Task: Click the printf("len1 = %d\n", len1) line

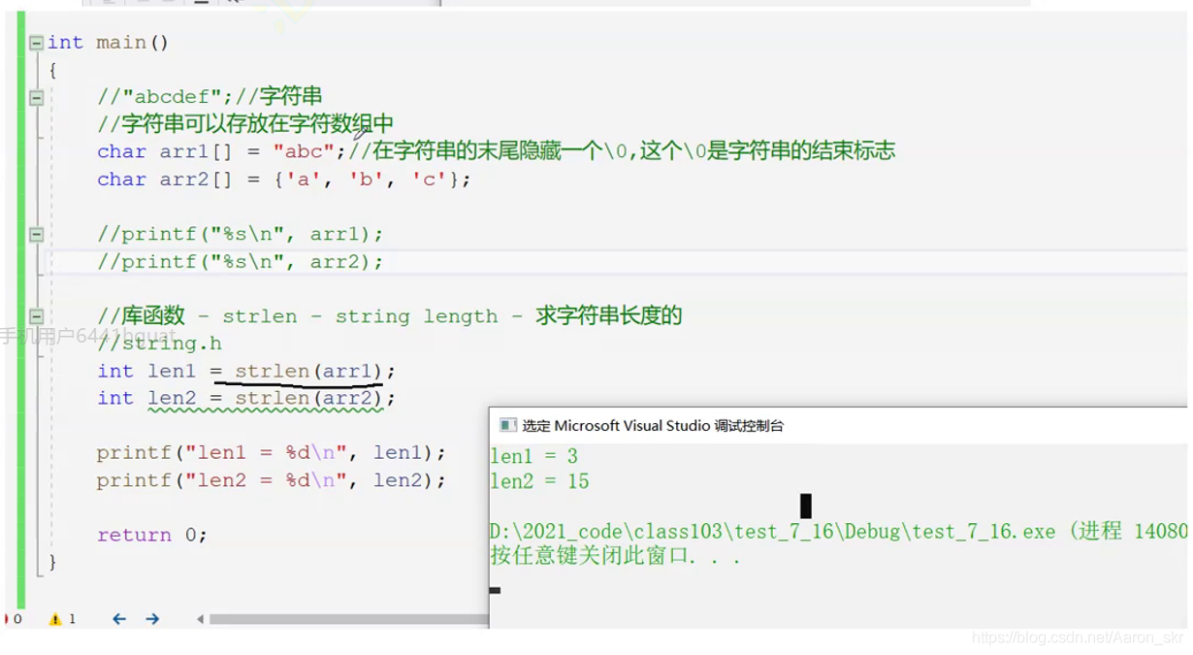Action: (x=272, y=453)
